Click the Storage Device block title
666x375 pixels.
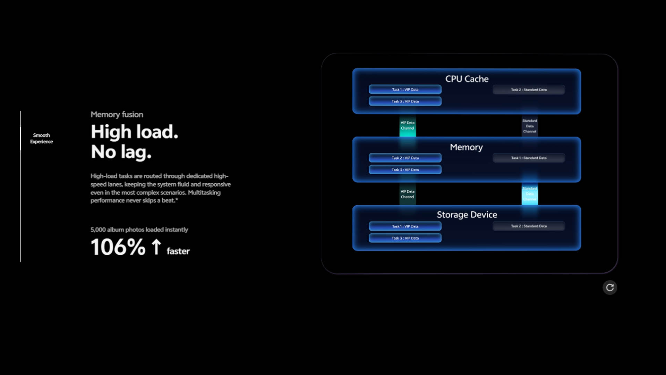(467, 215)
